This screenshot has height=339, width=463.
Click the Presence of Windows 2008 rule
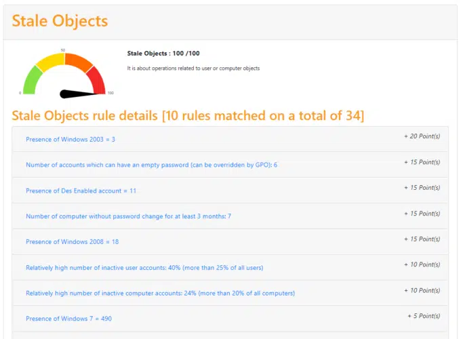click(x=73, y=242)
